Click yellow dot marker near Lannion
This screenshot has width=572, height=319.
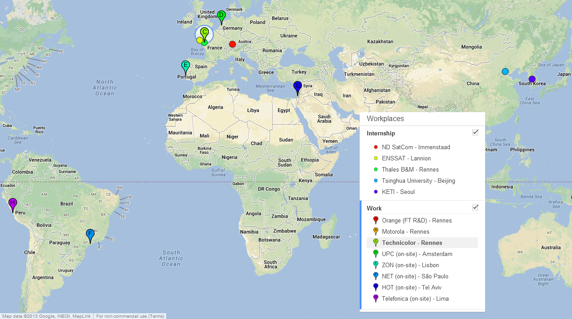coord(200,40)
